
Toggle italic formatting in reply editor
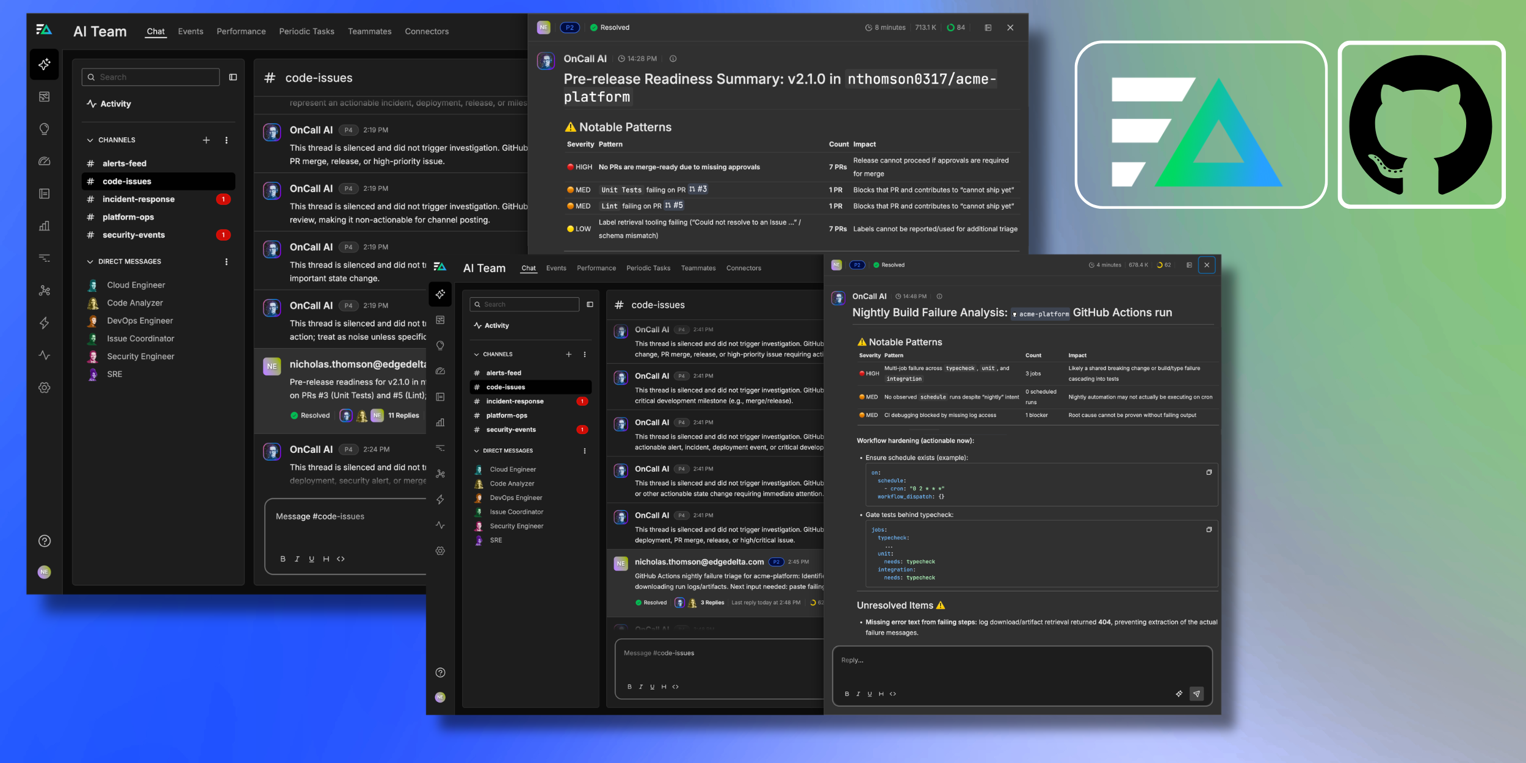click(858, 694)
